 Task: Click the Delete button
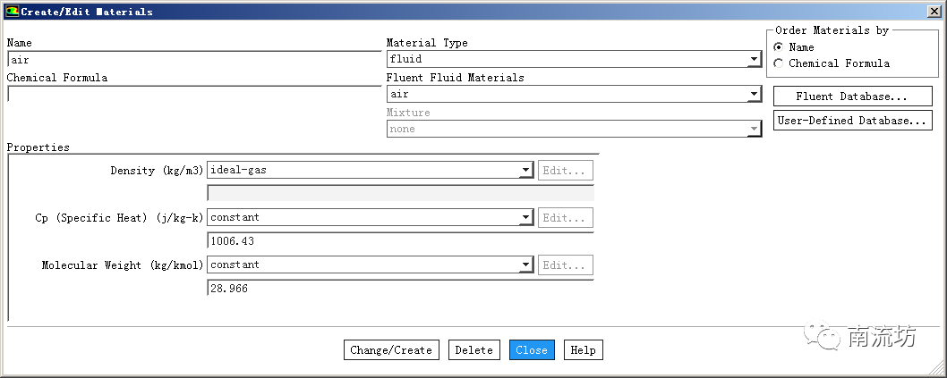tap(473, 350)
